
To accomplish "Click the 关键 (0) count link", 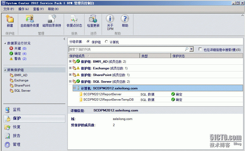I will coord(24,48).
